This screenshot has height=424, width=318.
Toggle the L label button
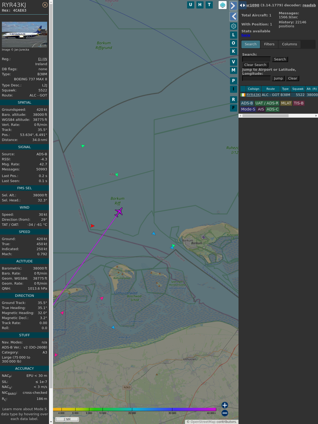(x=233, y=35)
